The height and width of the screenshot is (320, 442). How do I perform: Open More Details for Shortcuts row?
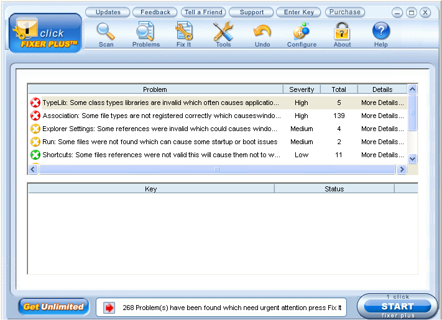click(382, 155)
